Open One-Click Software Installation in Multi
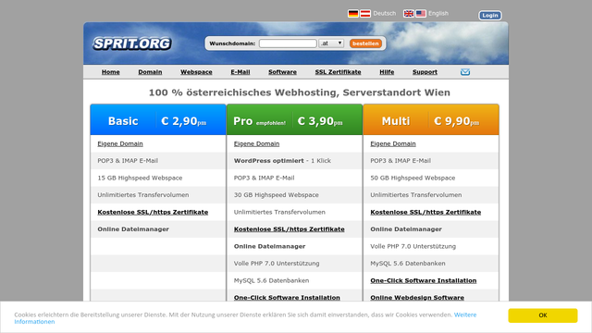Image resolution: width=592 pixels, height=333 pixels. pos(424,280)
